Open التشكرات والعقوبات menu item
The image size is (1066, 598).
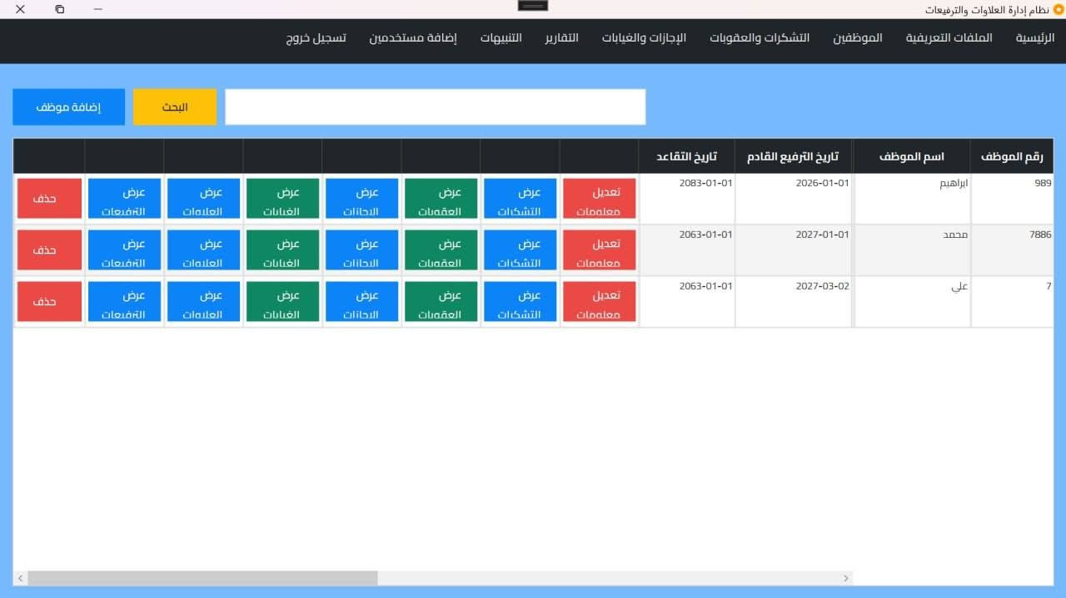pyautogui.click(x=760, y=38)
